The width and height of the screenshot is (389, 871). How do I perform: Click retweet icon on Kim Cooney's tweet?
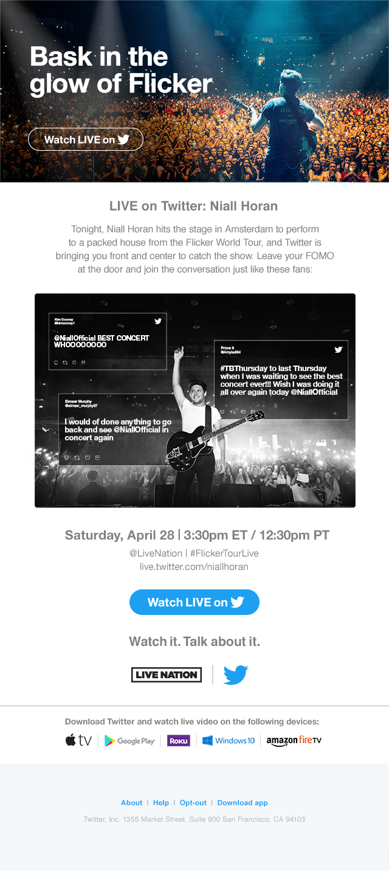64,362
